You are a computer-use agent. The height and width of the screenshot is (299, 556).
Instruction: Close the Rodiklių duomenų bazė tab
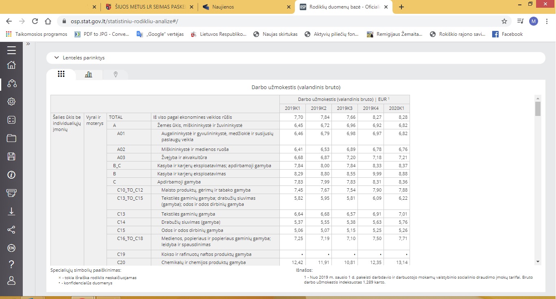coord(386,7)
